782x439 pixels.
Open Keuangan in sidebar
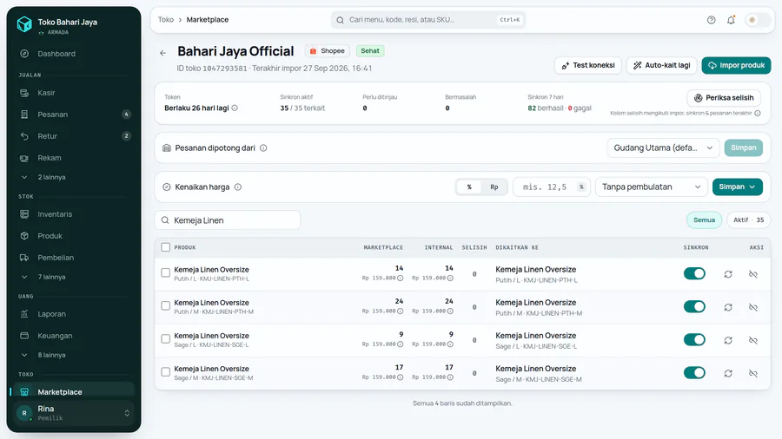[x=74, y=336]
